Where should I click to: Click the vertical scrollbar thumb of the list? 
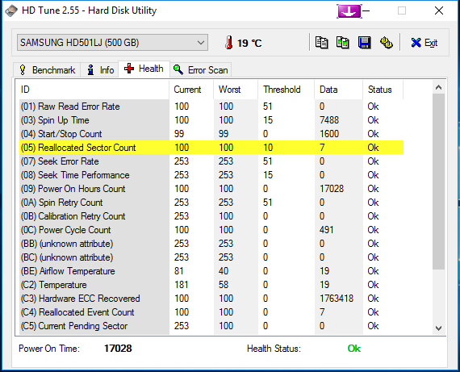click(438, 182)
